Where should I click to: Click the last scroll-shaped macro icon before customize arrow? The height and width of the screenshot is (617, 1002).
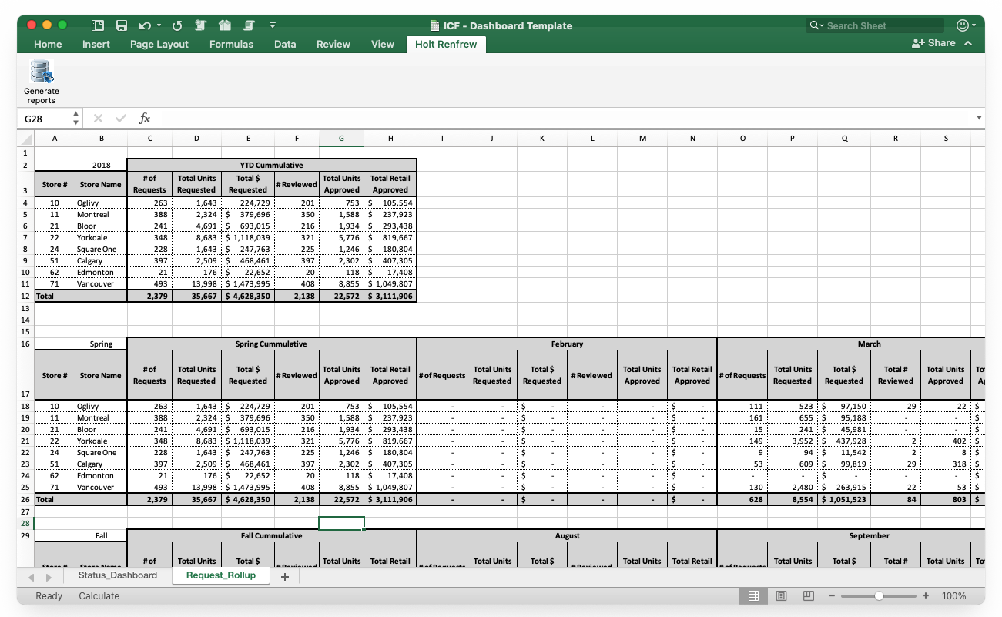[249, 25]
